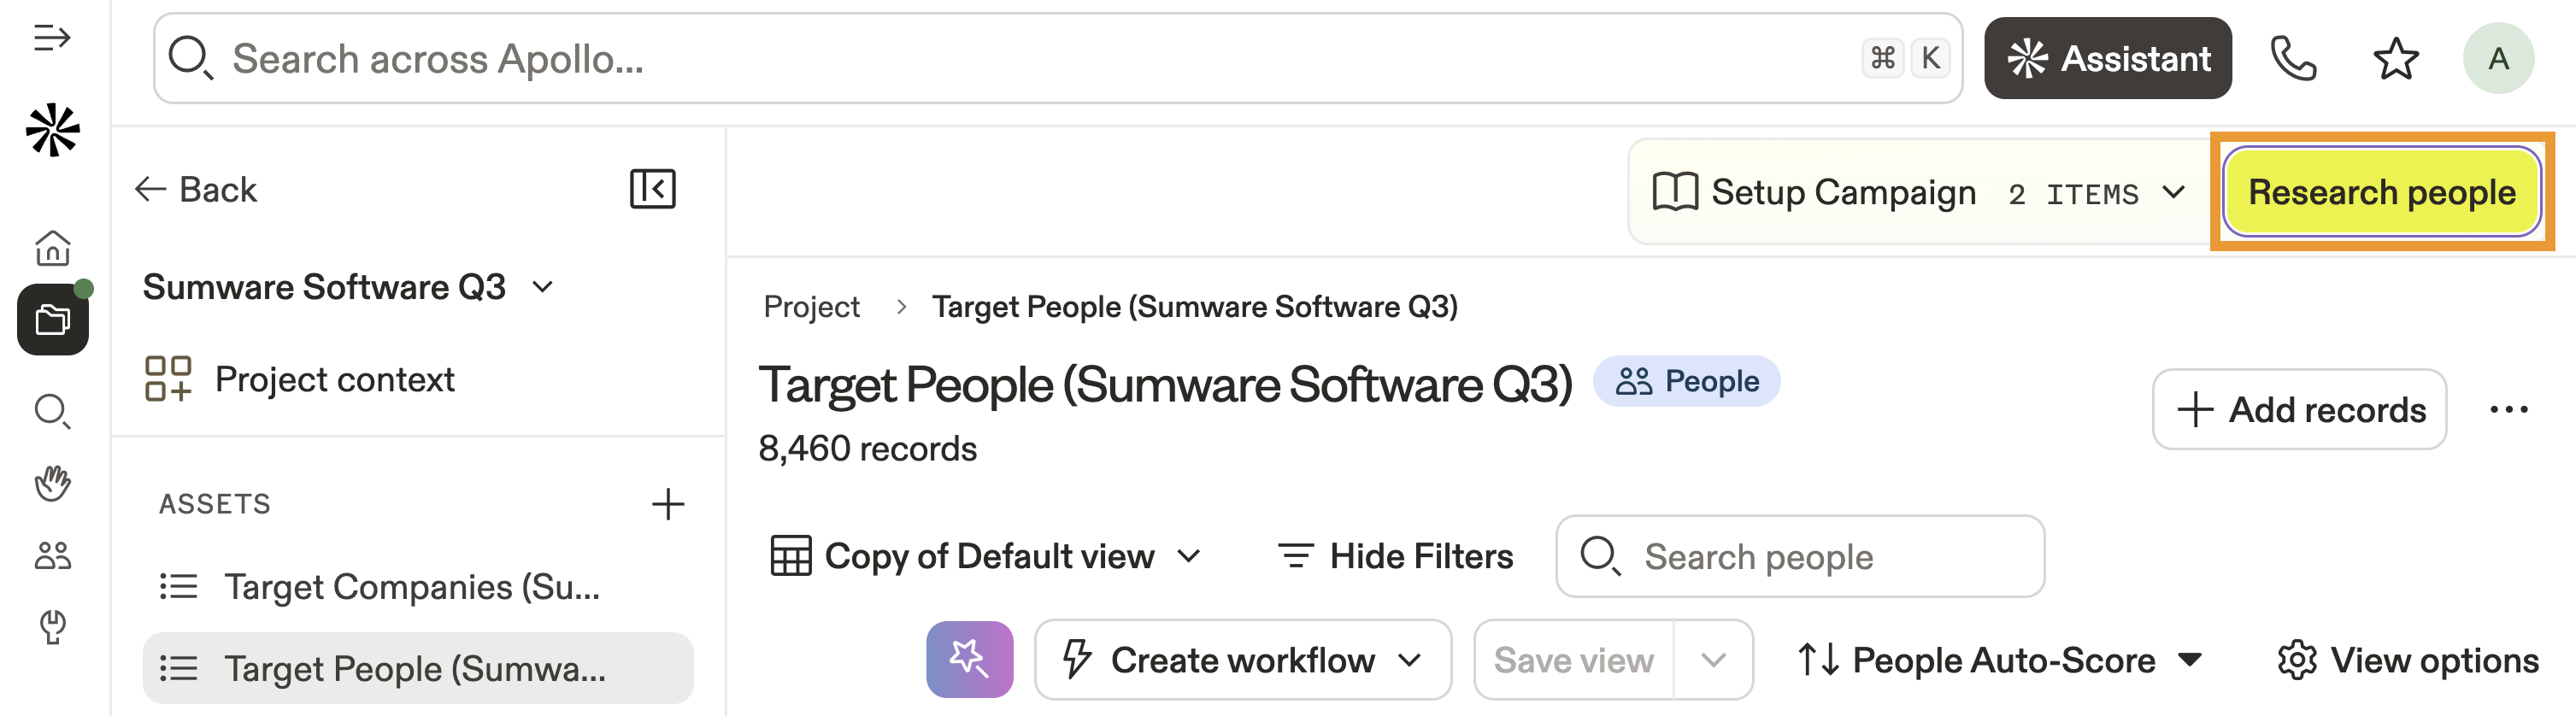
Task: Click the star favorites icon
Action: pyautogui.click(x=2395, y=59)
